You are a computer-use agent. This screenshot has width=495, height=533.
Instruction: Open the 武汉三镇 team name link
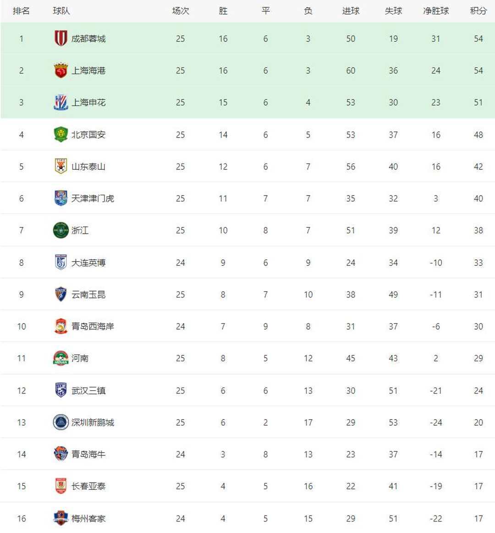(88, 391)
